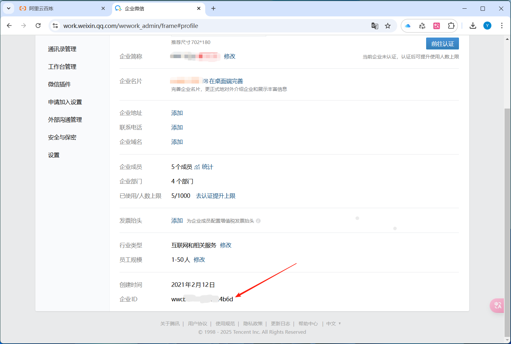
Task: Click 修改 next to 互联网和相关服务
Action: 226,245
